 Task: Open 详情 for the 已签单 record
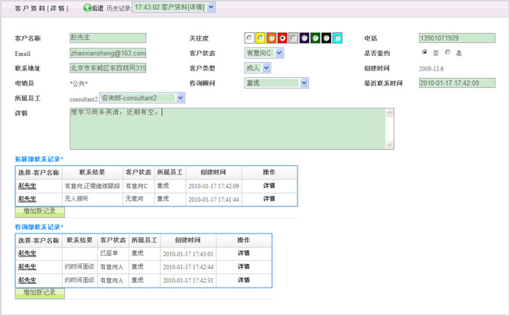(243, 253)
